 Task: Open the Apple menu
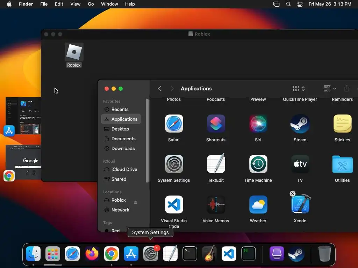click(x=9, y=4)
